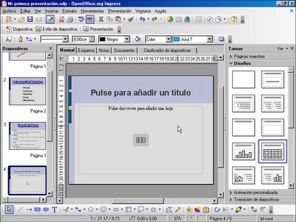Image resolution: width=296 pixels, height=222 pixels.
Task: Expand Páginas maestras section
Action: 249,56
